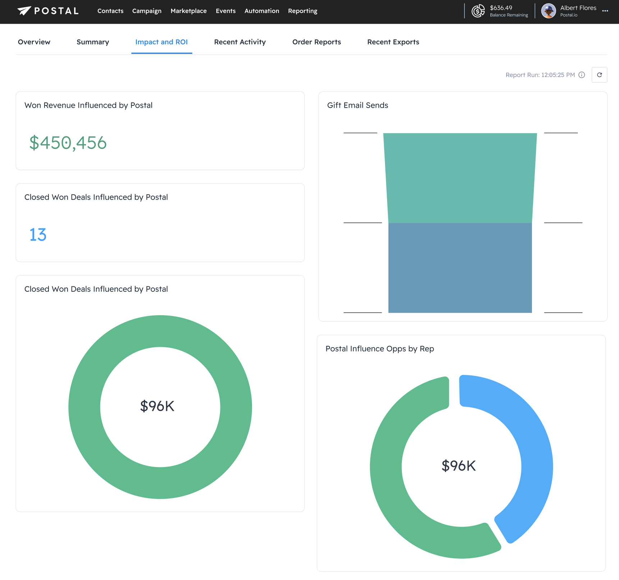619x580 pixels.
Task: Show the Recent Exports tab
Action: [393, 42]
